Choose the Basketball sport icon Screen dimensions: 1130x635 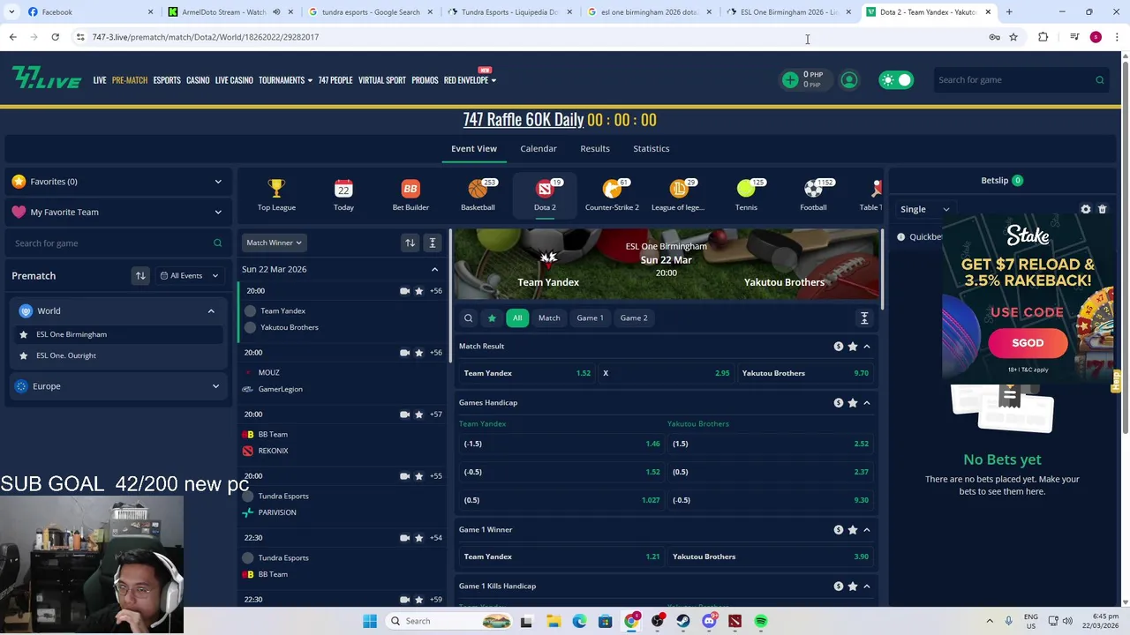pyautogui.click(x=478, y=195)
